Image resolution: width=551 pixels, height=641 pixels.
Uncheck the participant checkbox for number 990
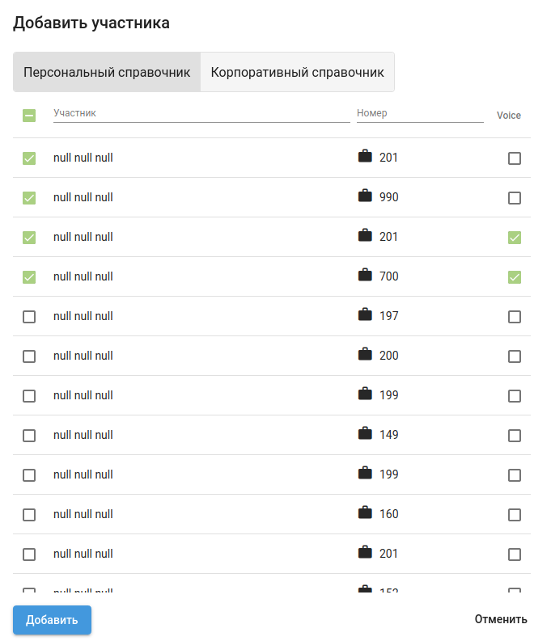[29, 198]
